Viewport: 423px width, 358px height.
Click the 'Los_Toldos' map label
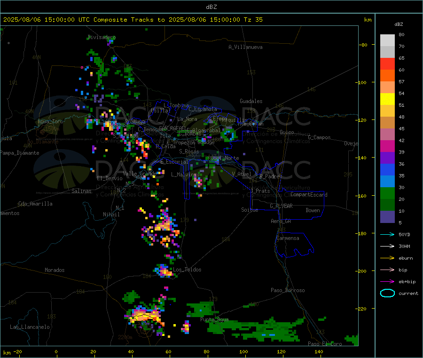[187, 270]
